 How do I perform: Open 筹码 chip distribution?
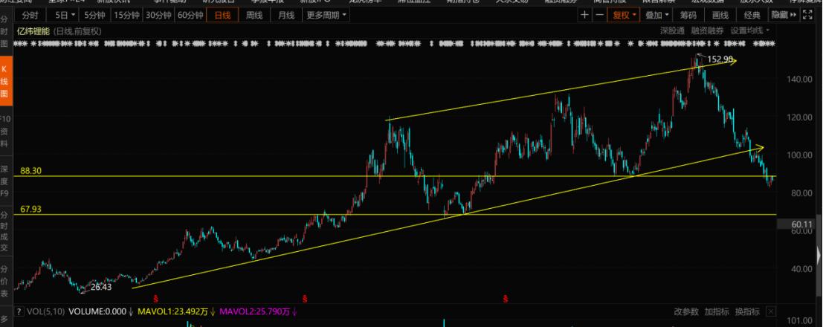point(688,15)
